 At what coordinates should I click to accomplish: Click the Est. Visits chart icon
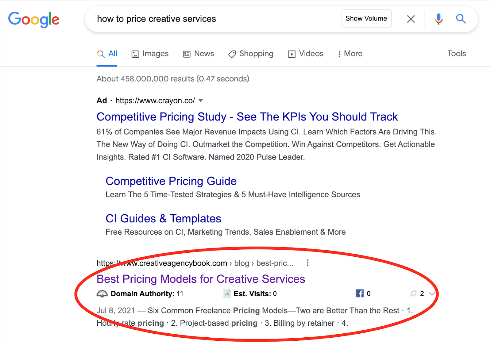(x=227, y=293)
